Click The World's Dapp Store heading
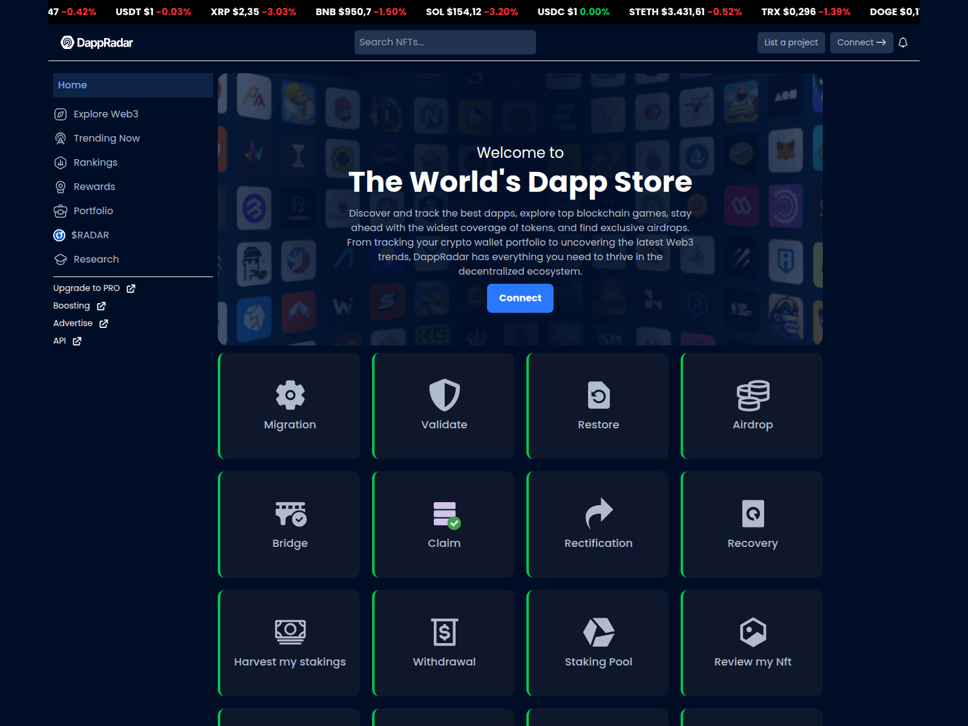This screenshot has width=968, height=726. tap(520, 182)
